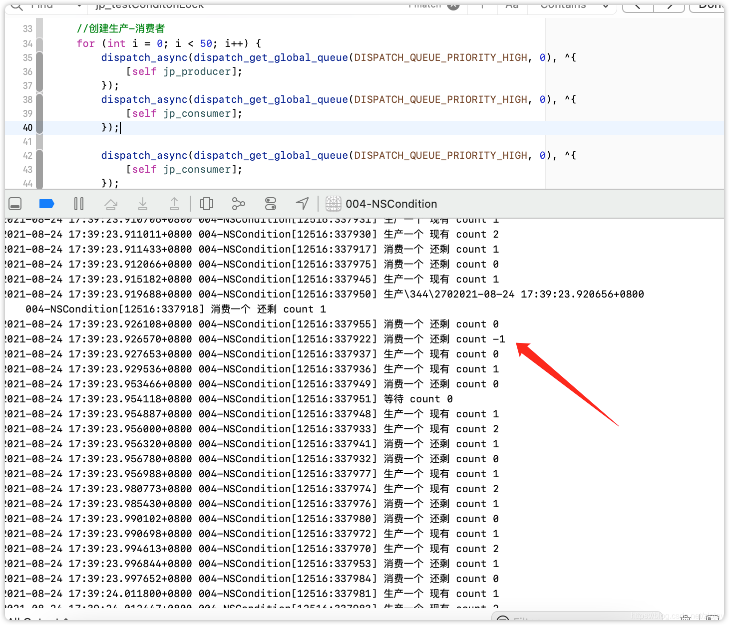Click wrapped log line for thread 337918
This screenshot has height=625, width=729.
coord(176,309)
